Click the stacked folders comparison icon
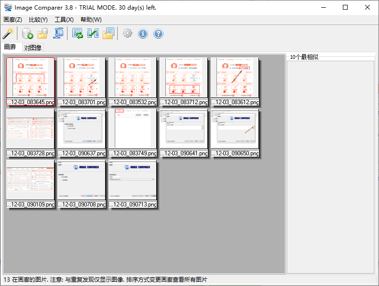 tap(108, 33)
